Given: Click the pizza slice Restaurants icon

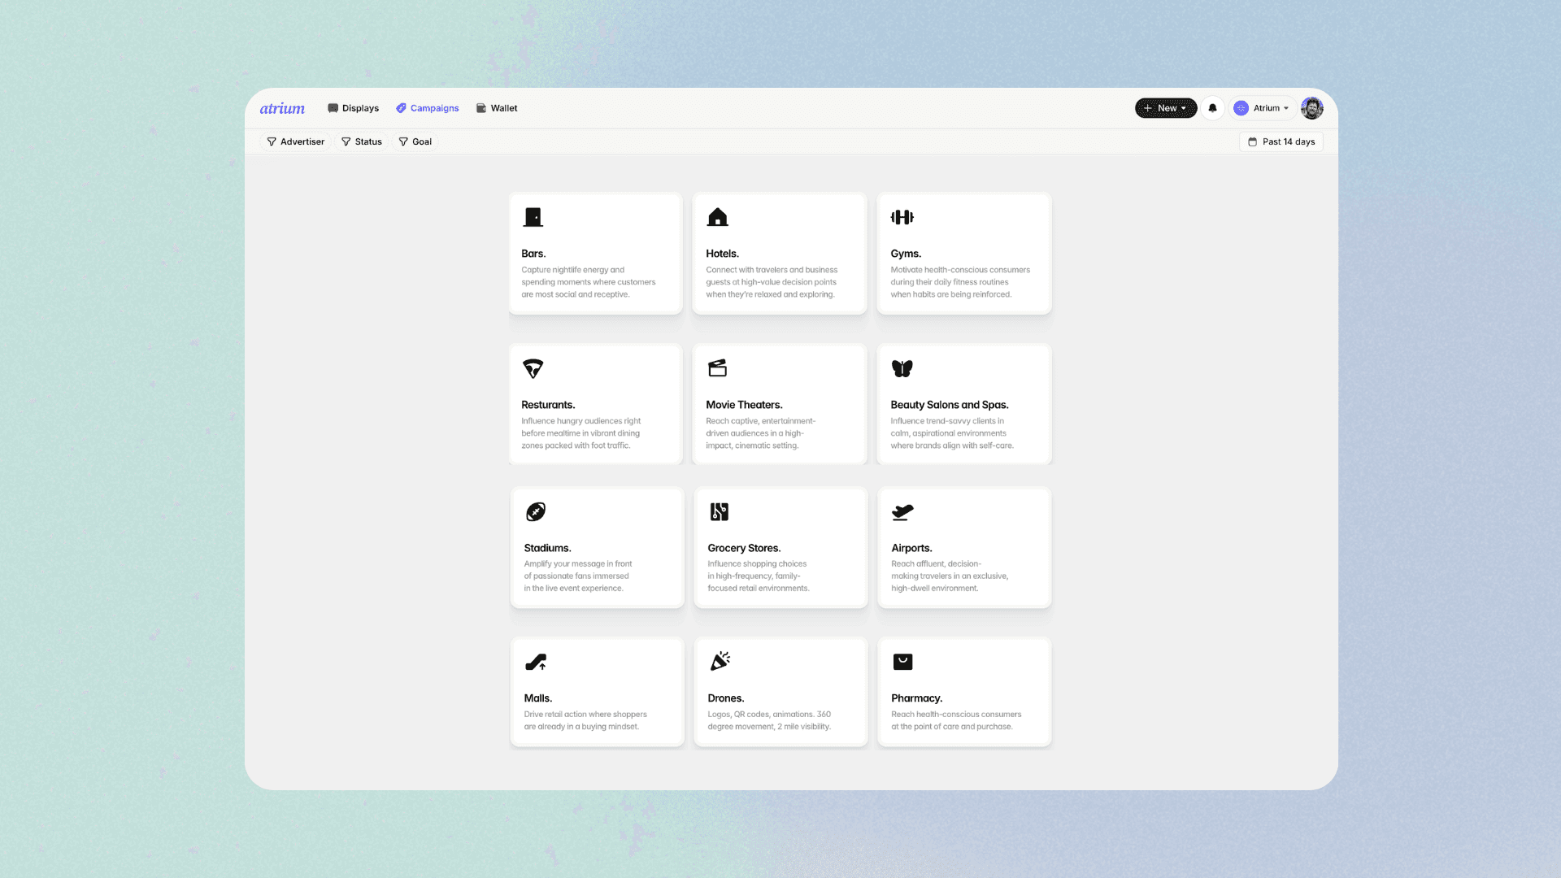Looking at the screenshot, I should pyautogui.click(x=533, y=368).
